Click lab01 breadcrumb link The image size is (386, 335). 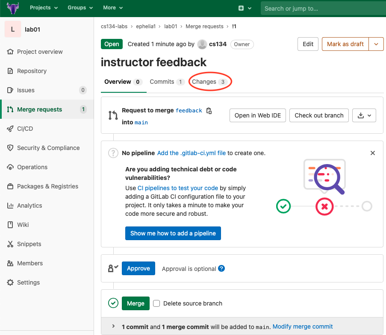171,26
